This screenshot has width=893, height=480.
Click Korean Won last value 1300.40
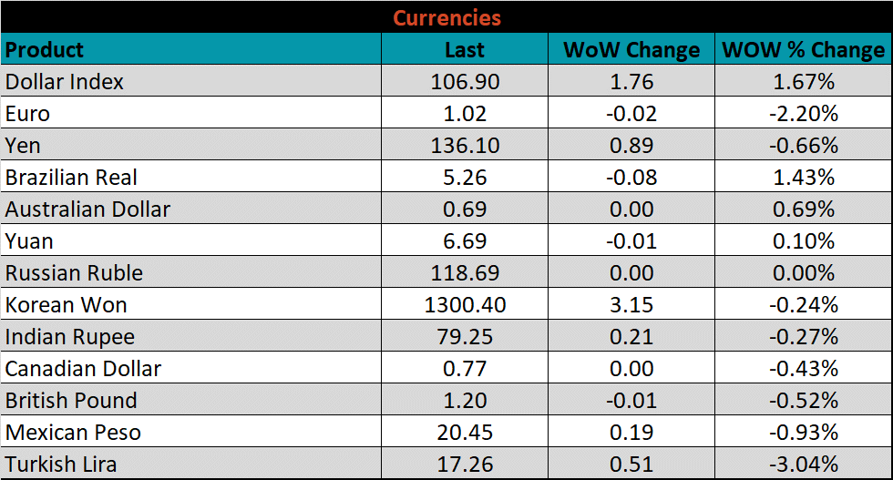point(465,305)
